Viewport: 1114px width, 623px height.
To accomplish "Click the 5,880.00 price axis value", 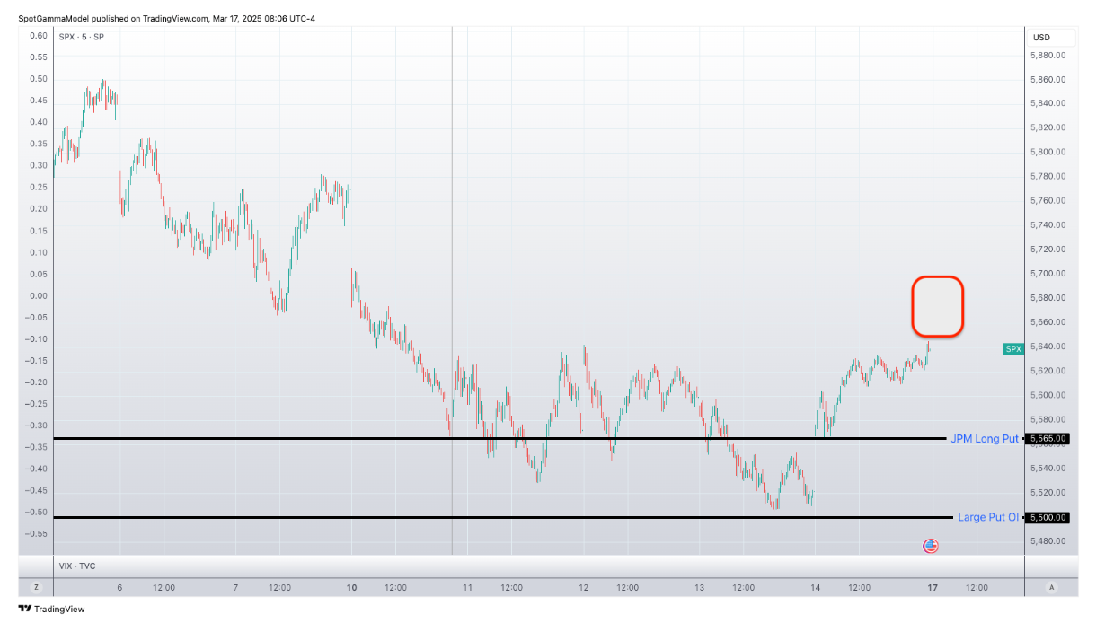I will pos(1048,55).
